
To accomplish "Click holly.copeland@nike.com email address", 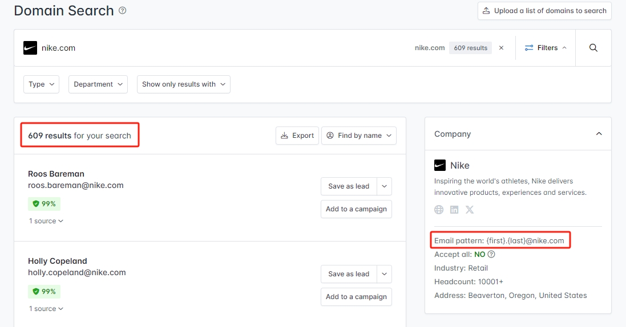I will click(76, 273).
